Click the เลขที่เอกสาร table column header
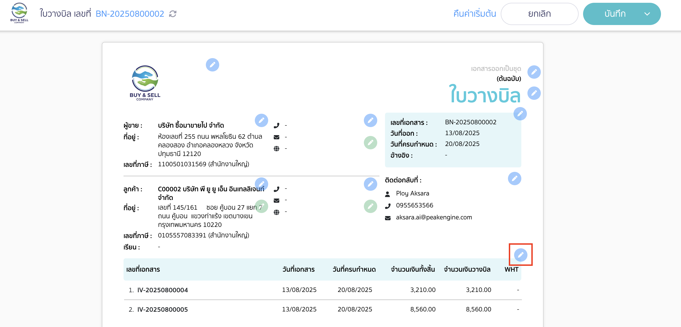 click(x=143, y=269)
